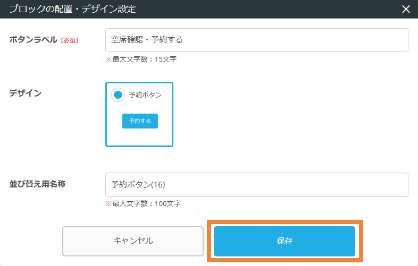Click the 最大文字数:15文字 hint text
Image resolution: width=418 pixels, height=266 pixels.
coord(144,59)
